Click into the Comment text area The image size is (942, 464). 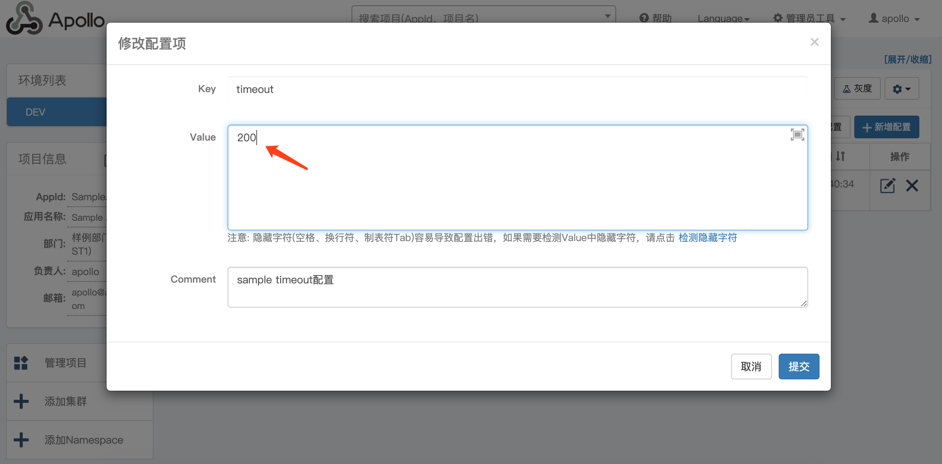click(x=517, y=287)
